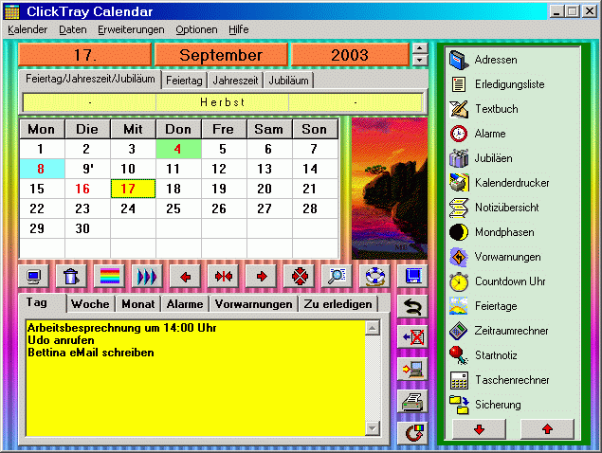Click the four red arrows button
The width and height of the screenshot is (602, 453).
(299, 276)
